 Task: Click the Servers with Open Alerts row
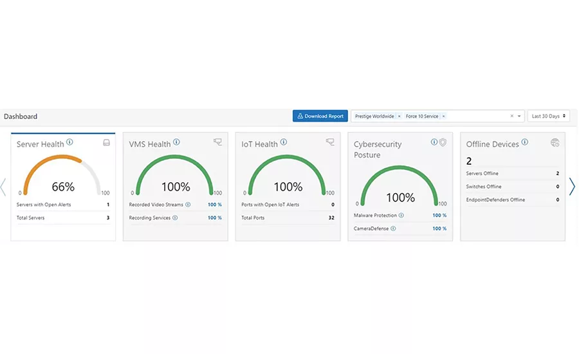(x=63, y=204)
